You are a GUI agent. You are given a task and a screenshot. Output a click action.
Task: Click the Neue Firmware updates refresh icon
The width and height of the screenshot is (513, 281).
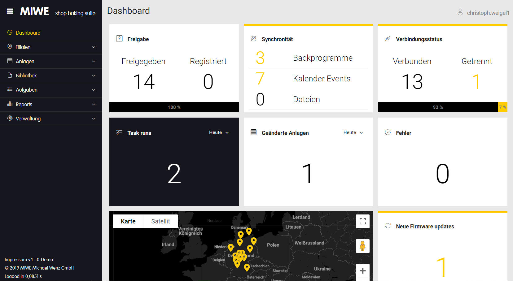click(x=388, y=226)
